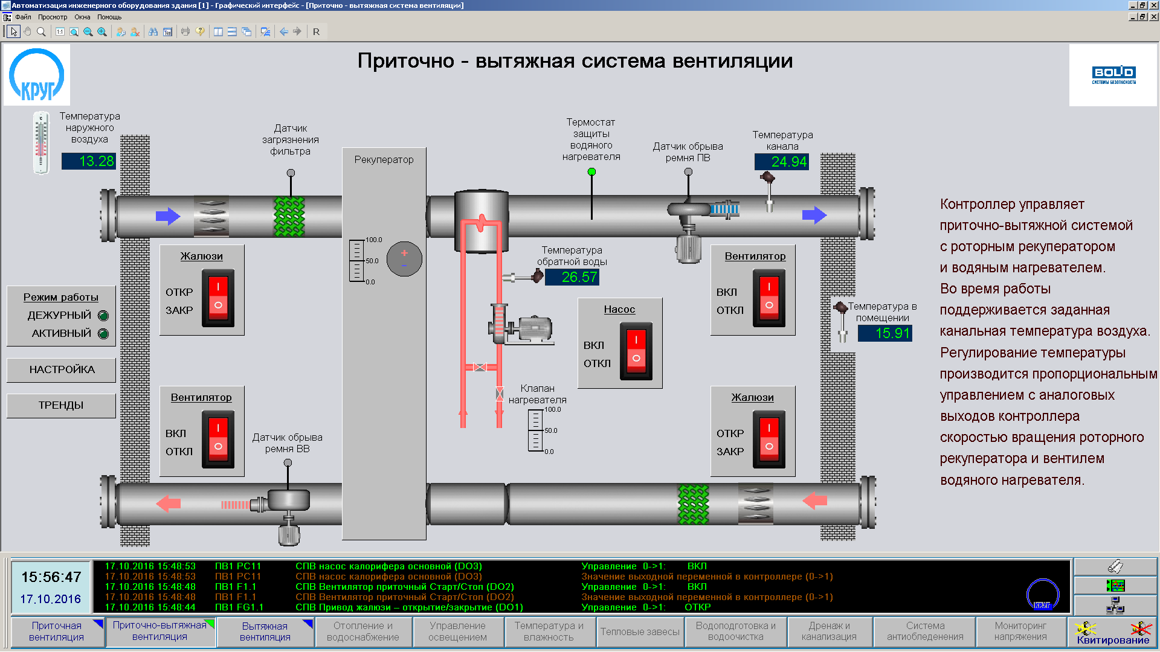1160x652 pixels.
Task: Open the binoculars search tool
Action: point(153,32)
